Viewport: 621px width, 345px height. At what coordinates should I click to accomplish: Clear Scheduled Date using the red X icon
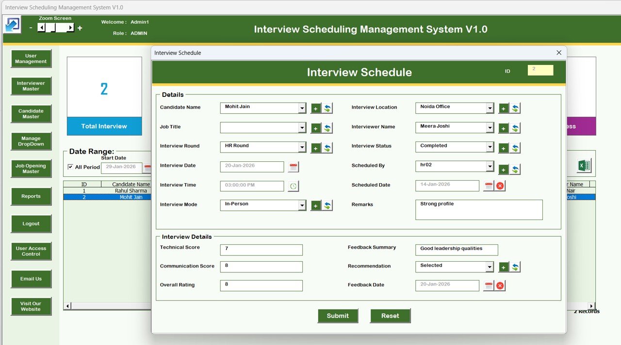pyautogui.click(x=500, y=185)
